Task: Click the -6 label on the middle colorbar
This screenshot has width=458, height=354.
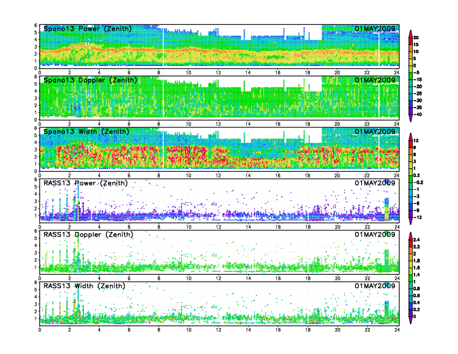Action: [416, 203]
